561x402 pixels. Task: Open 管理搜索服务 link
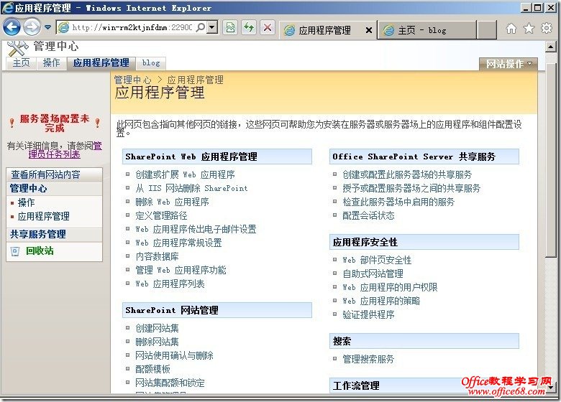coord(368,359)
